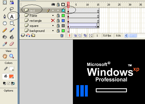Select the Lasso tool
The height and width of the screenshot is (104, 145).
click(12, 9)
